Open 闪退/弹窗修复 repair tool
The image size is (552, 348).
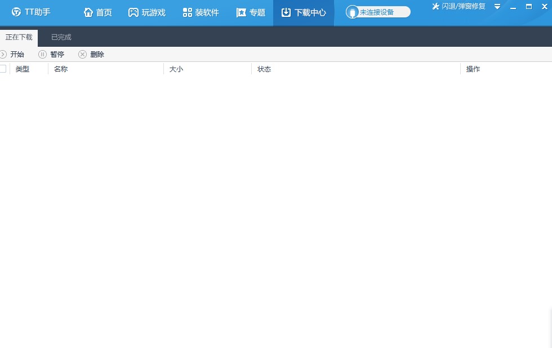point(458,6)
